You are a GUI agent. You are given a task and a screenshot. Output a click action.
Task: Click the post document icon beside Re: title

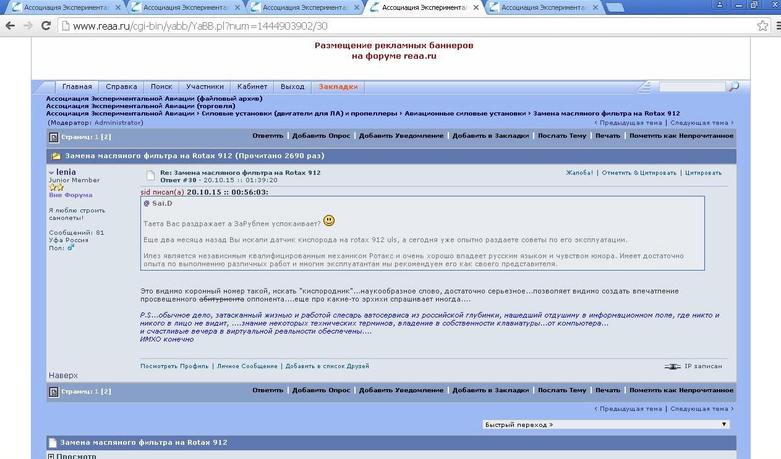pyautogui.click(x=150, y=176)
